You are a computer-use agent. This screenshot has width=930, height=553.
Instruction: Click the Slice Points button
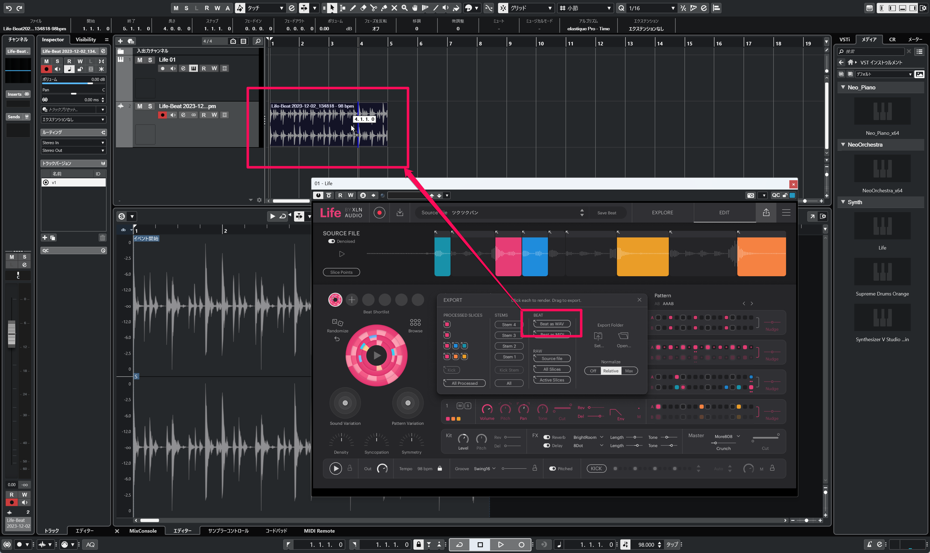click(341, 272)
